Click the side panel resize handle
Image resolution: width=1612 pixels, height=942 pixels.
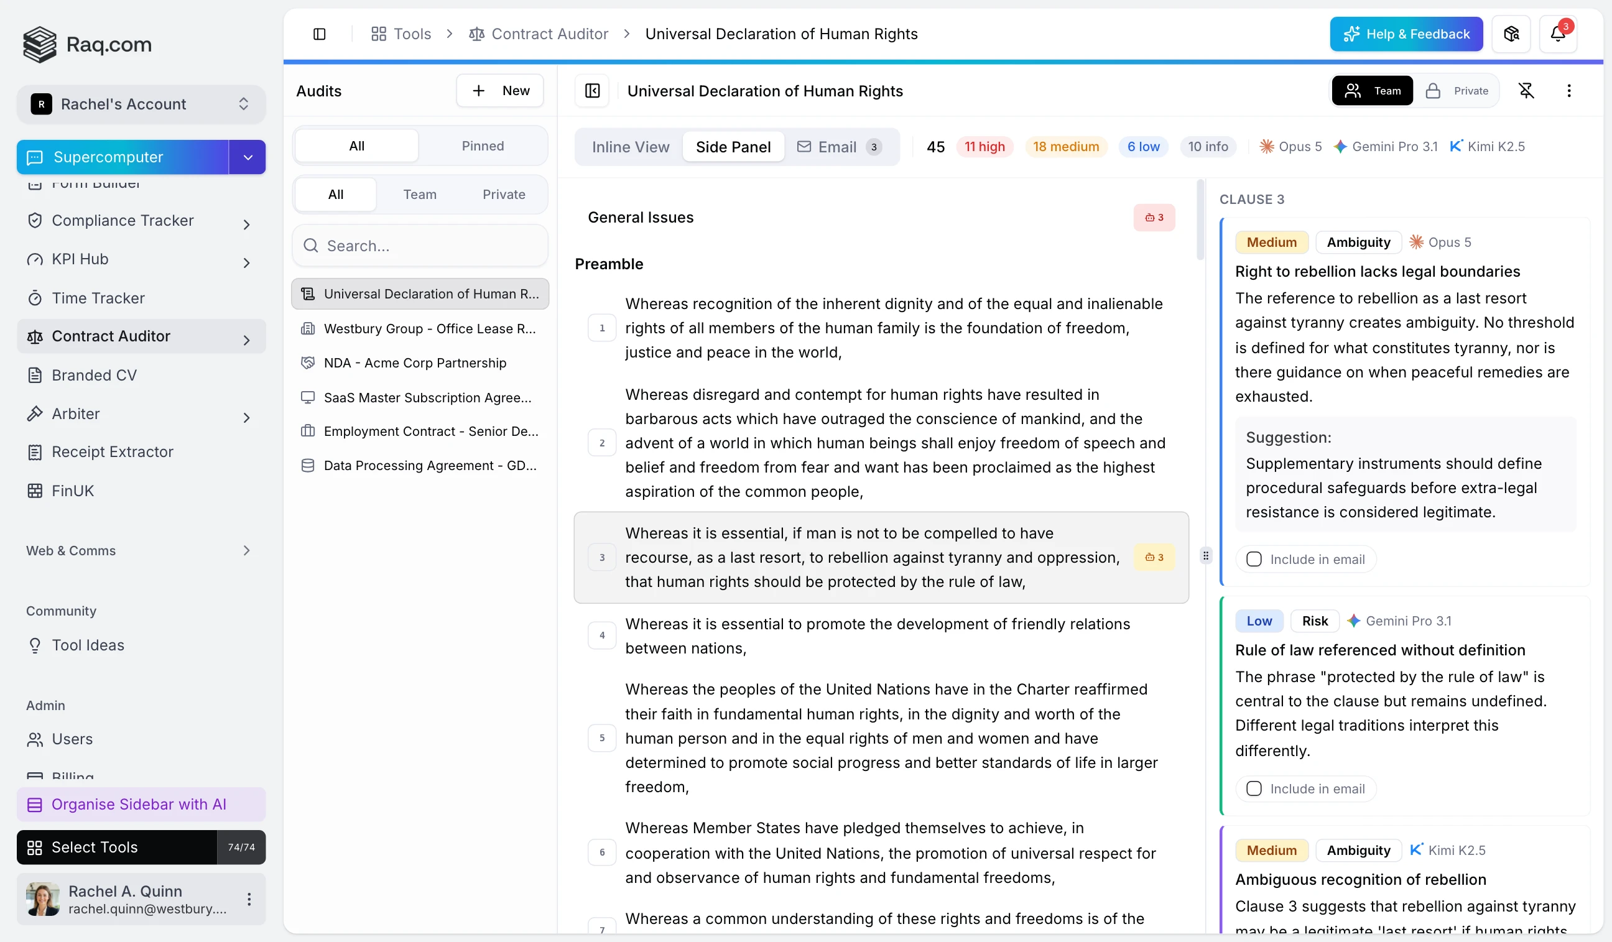tap(1206, 556)
